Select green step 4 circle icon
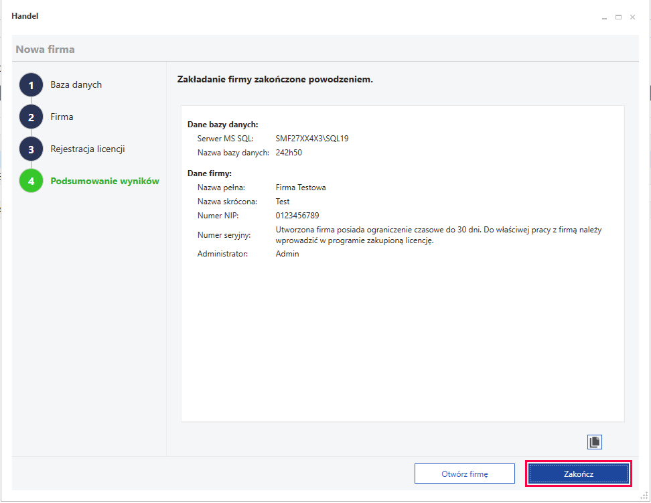This screenshot has height=503, width=651. point(31,181)
